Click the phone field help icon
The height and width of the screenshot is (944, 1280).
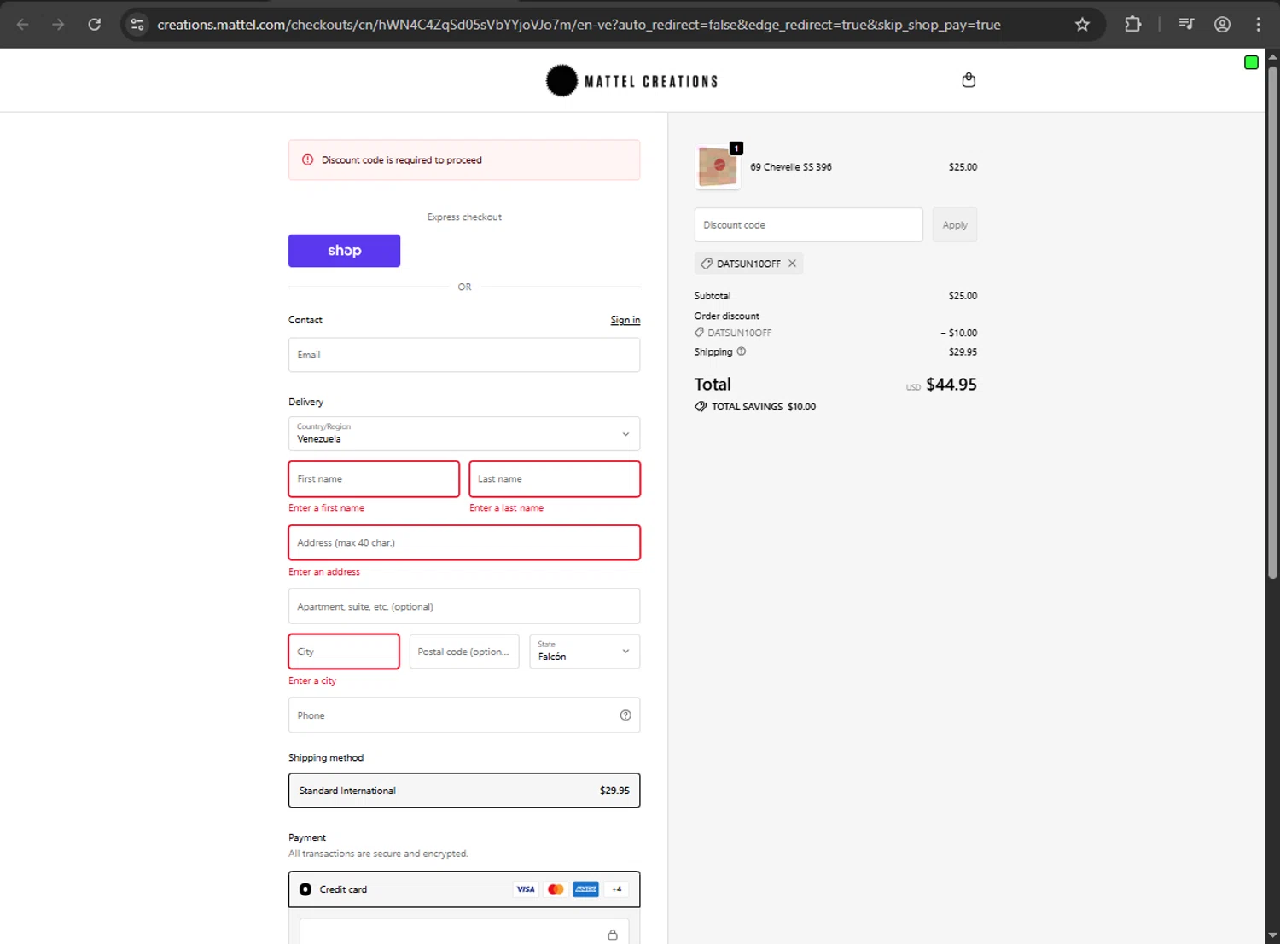[x=625, y=715]
